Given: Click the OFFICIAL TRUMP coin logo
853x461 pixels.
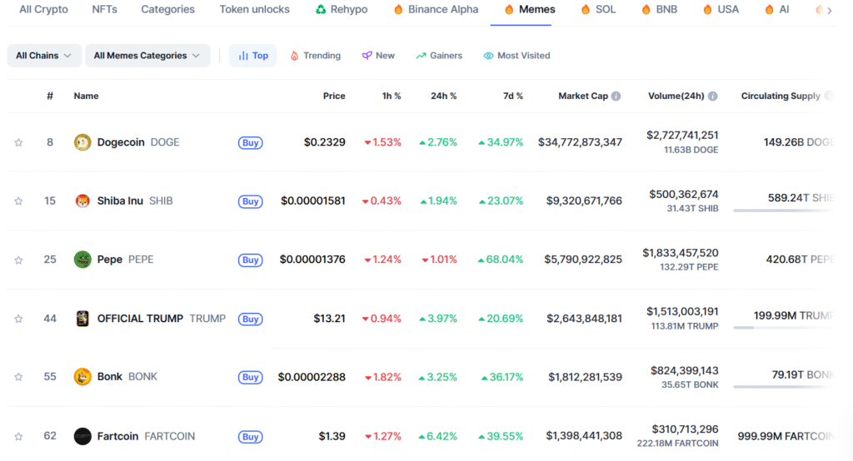Looking at the screenshot, I should point(82,319).
